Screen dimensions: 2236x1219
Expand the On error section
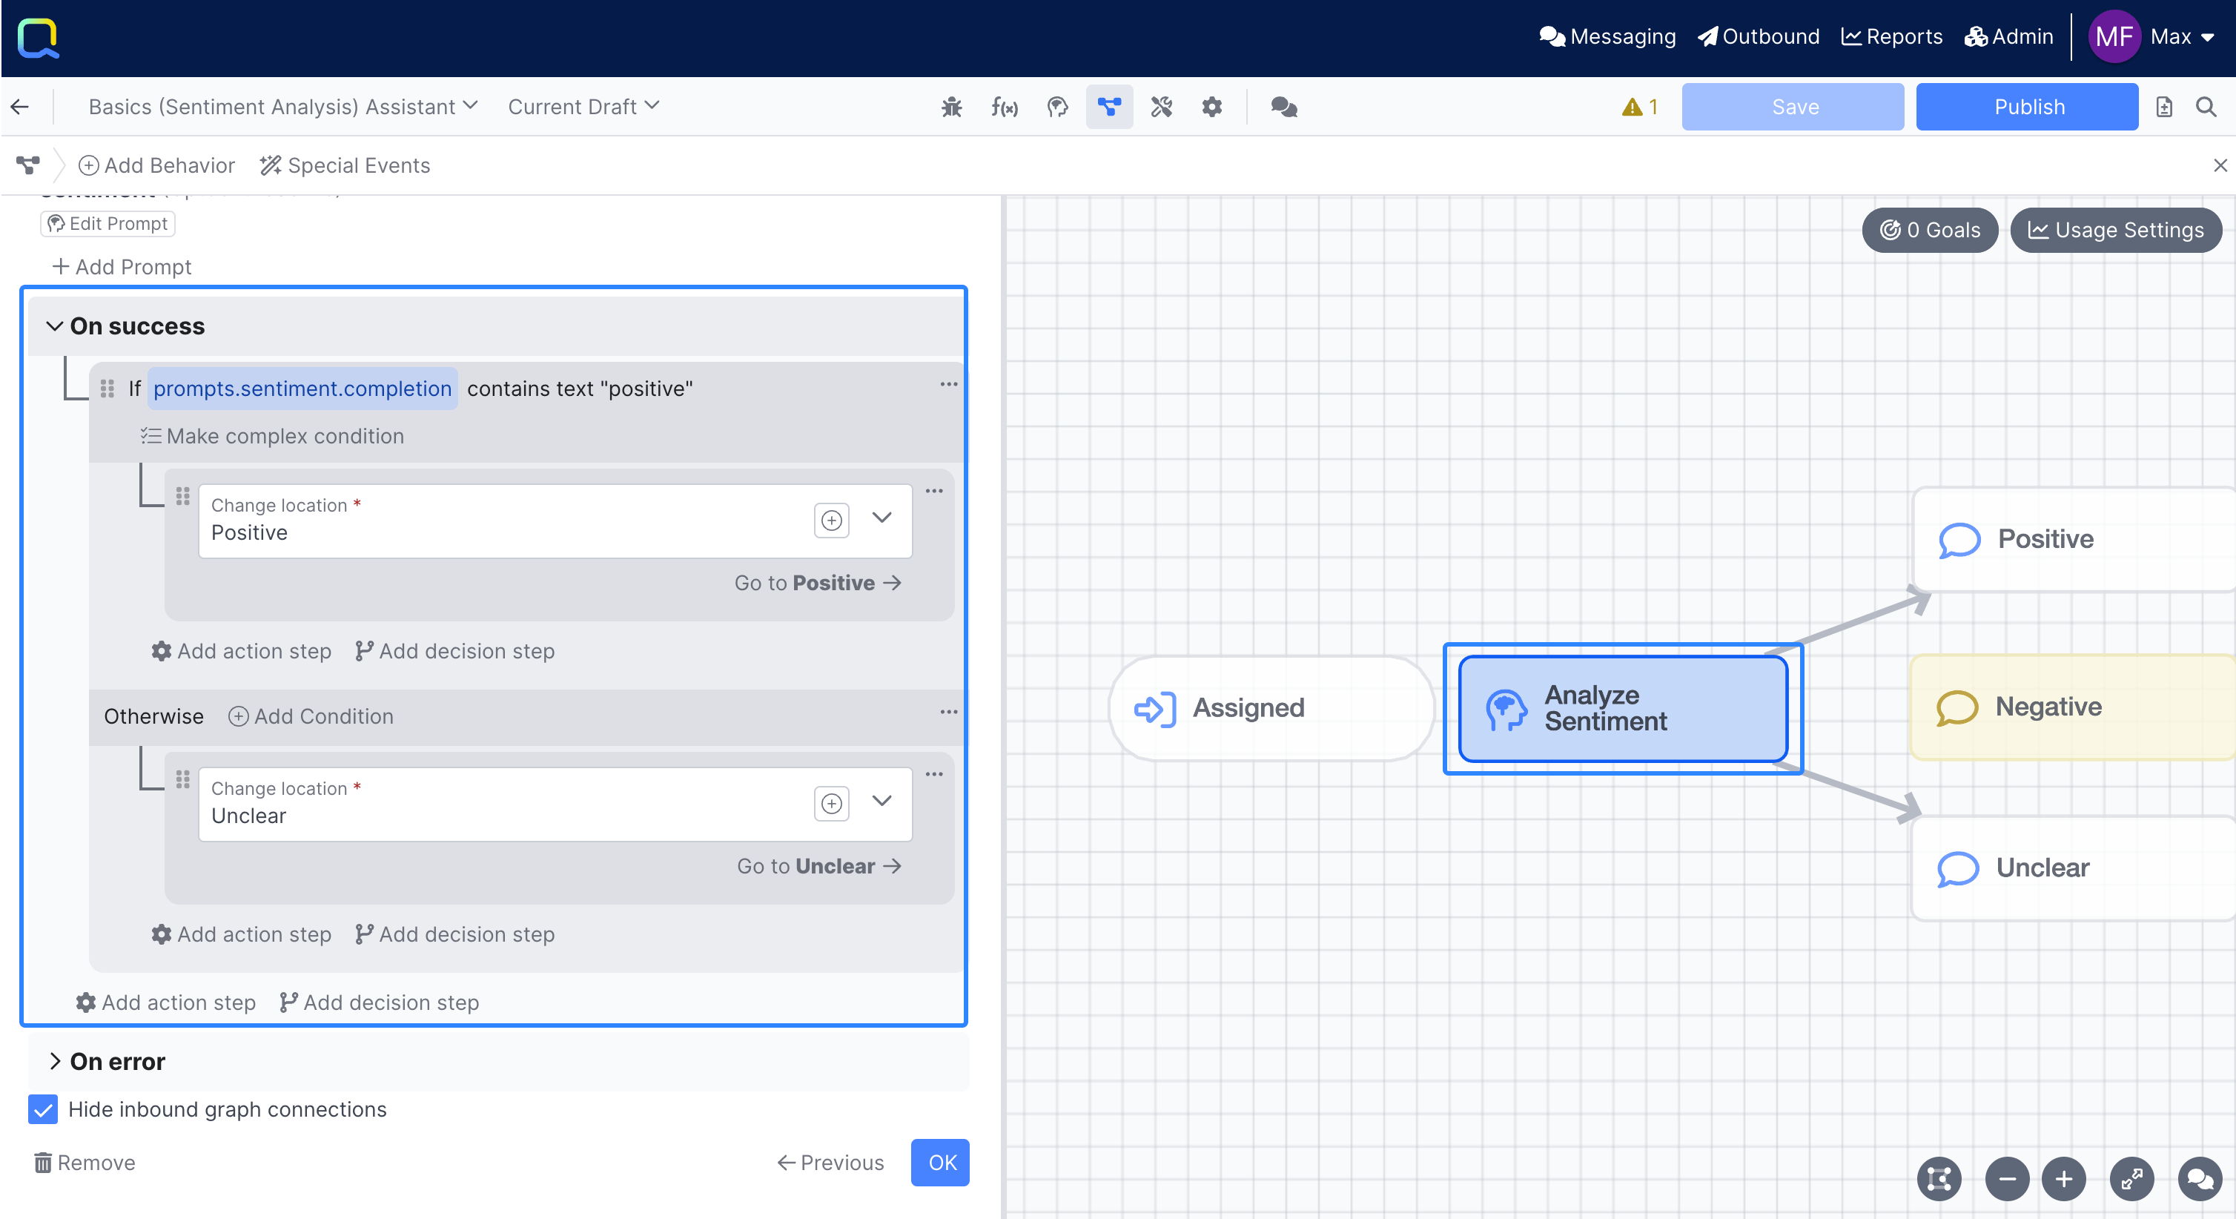tap(55, 1060)
